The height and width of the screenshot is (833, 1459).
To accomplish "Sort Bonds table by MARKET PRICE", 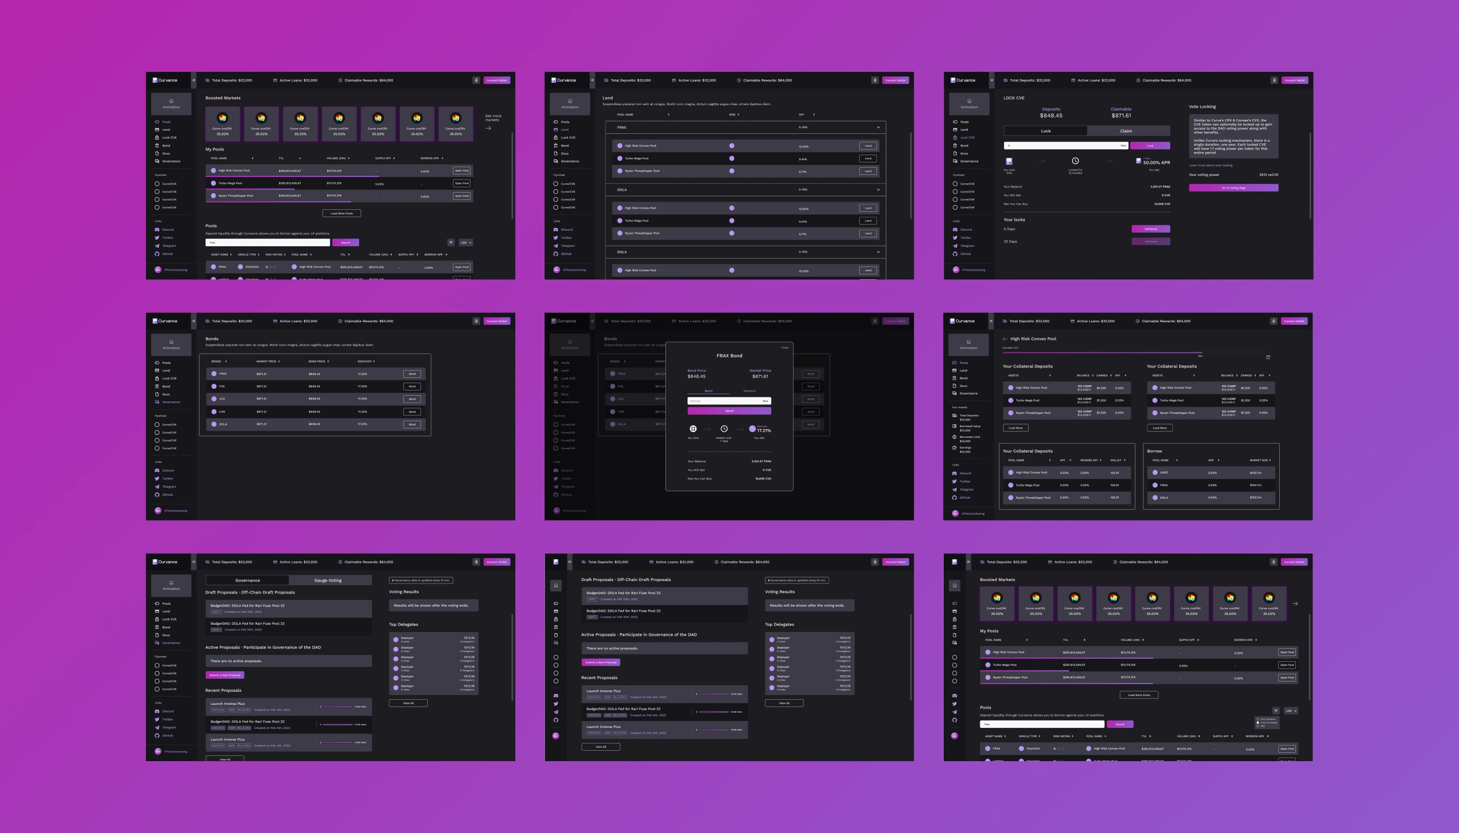I will pyautogui.click(x=268, y=362).
